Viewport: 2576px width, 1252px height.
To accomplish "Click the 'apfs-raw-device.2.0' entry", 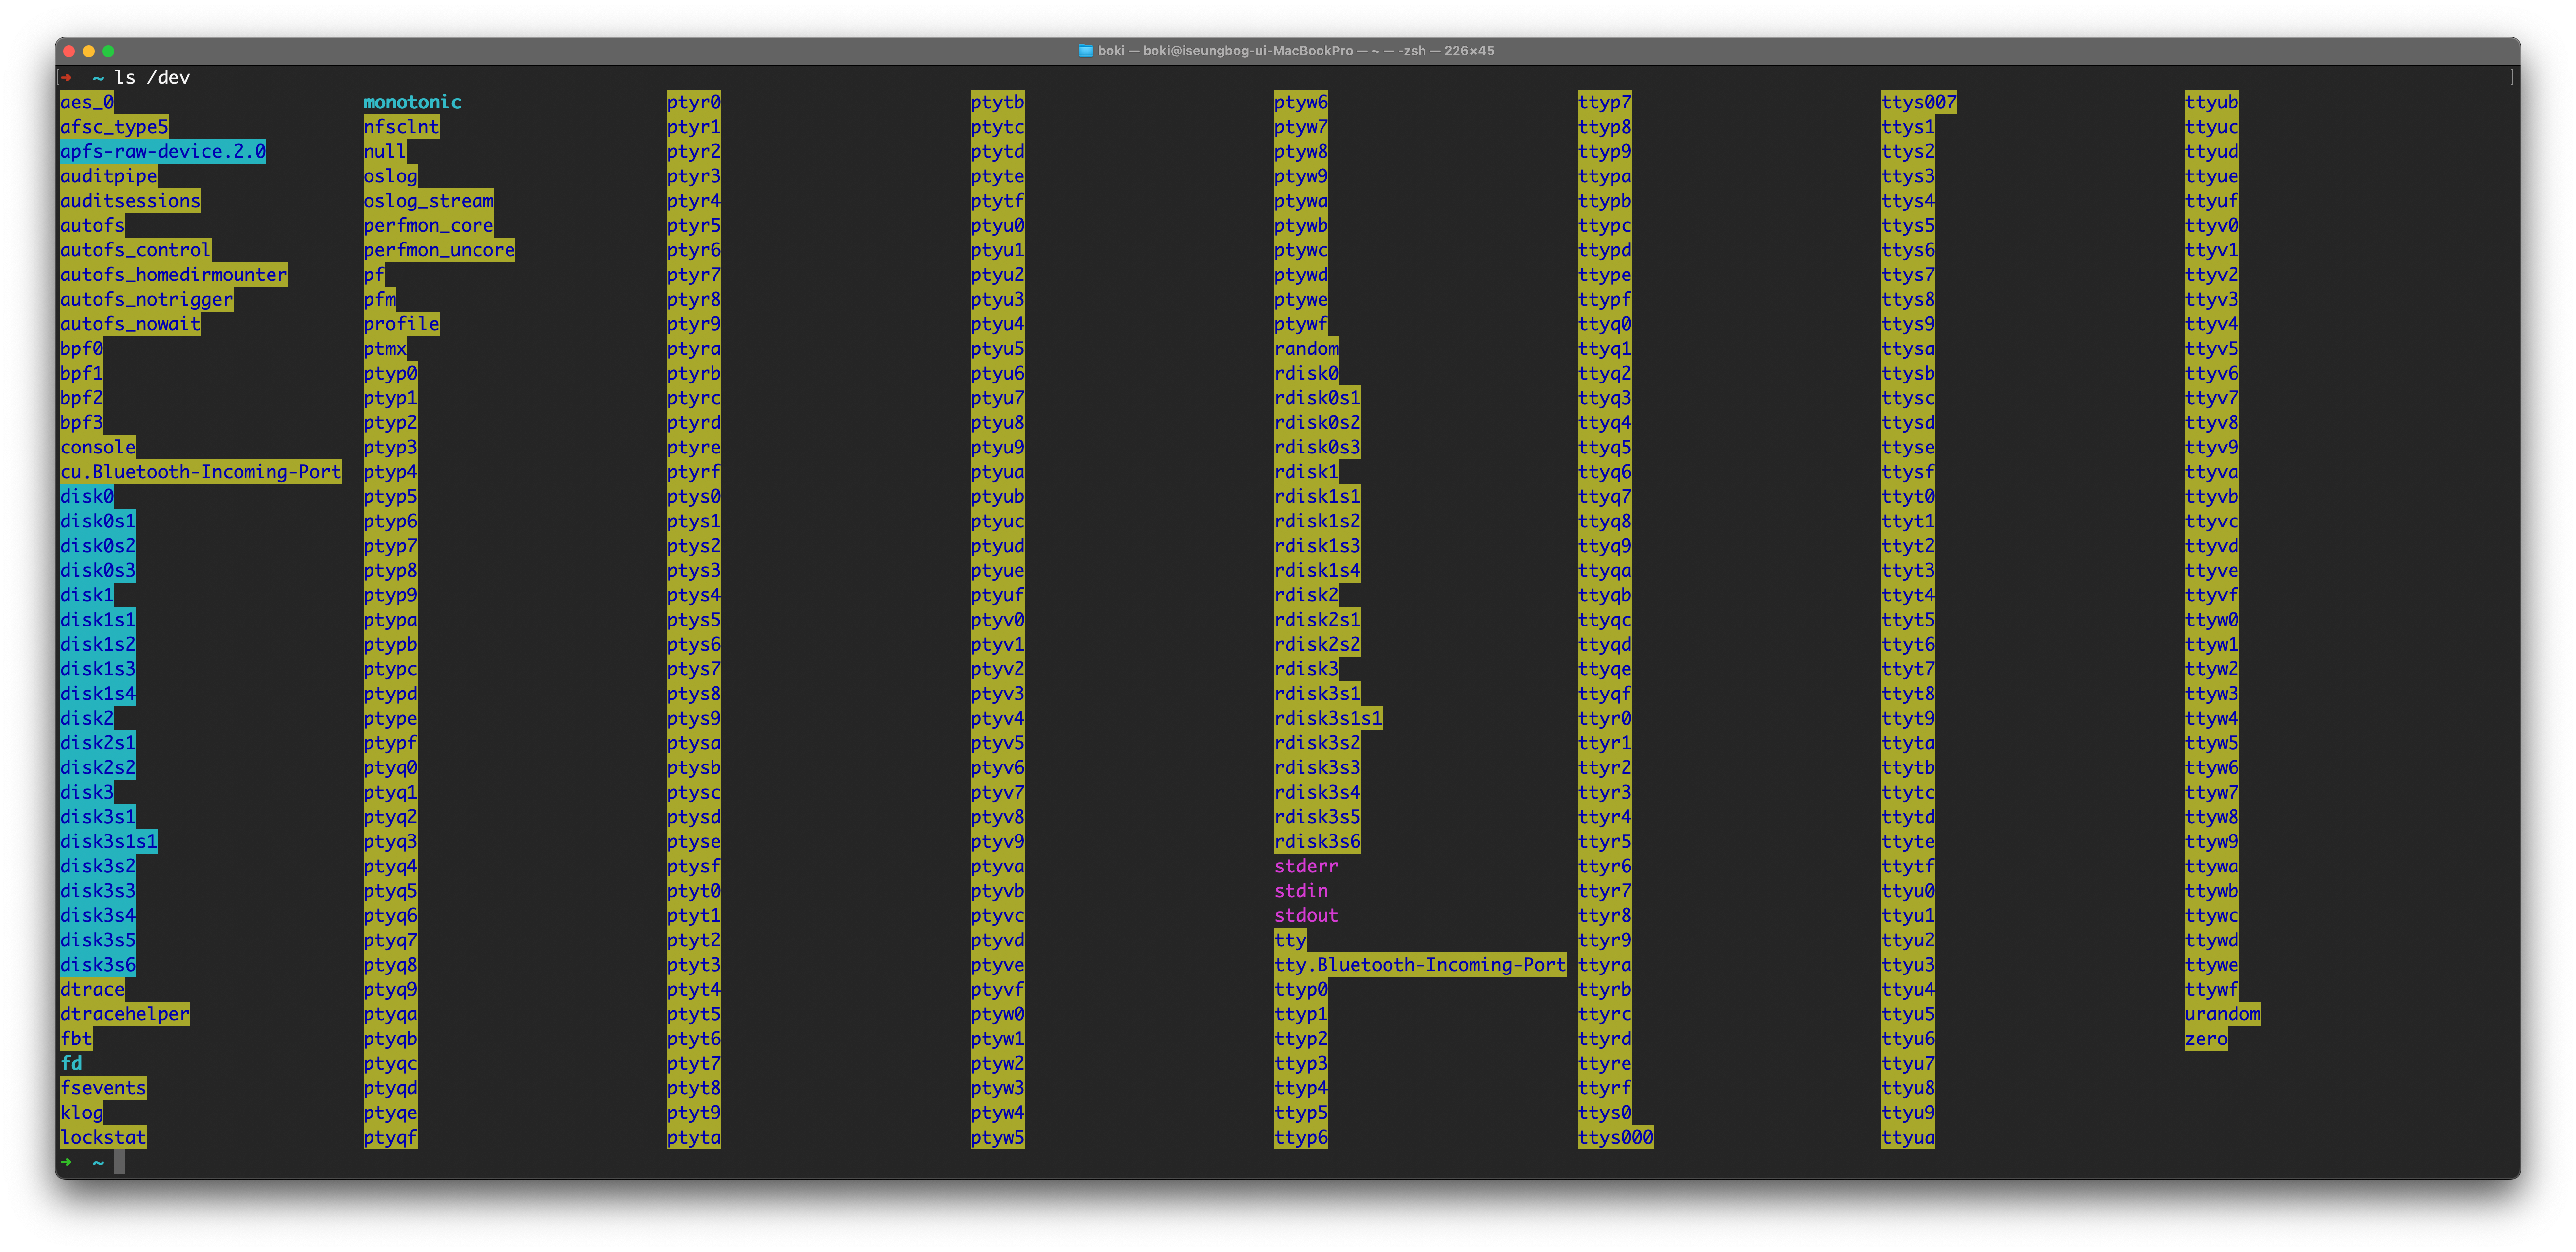I will (x=163, y=152).
